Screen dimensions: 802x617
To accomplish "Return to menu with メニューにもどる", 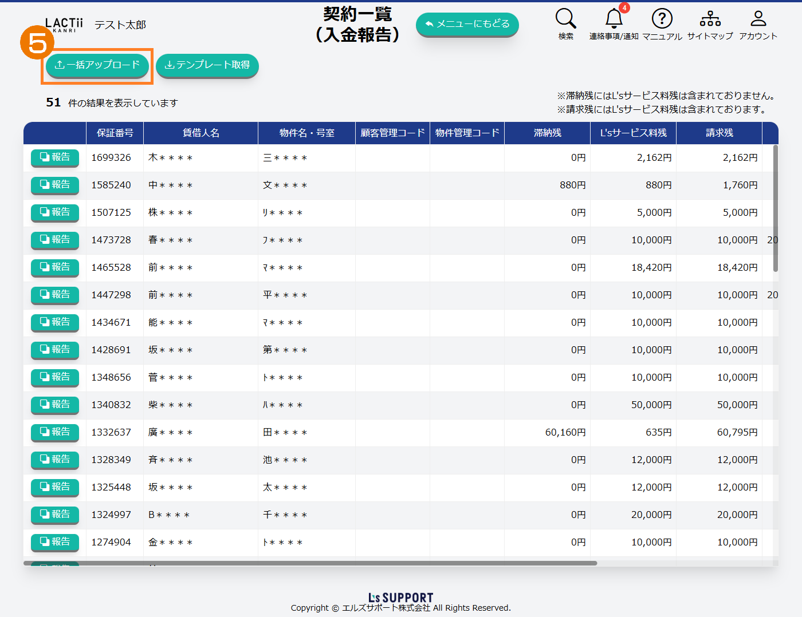I will coord(467,24).
